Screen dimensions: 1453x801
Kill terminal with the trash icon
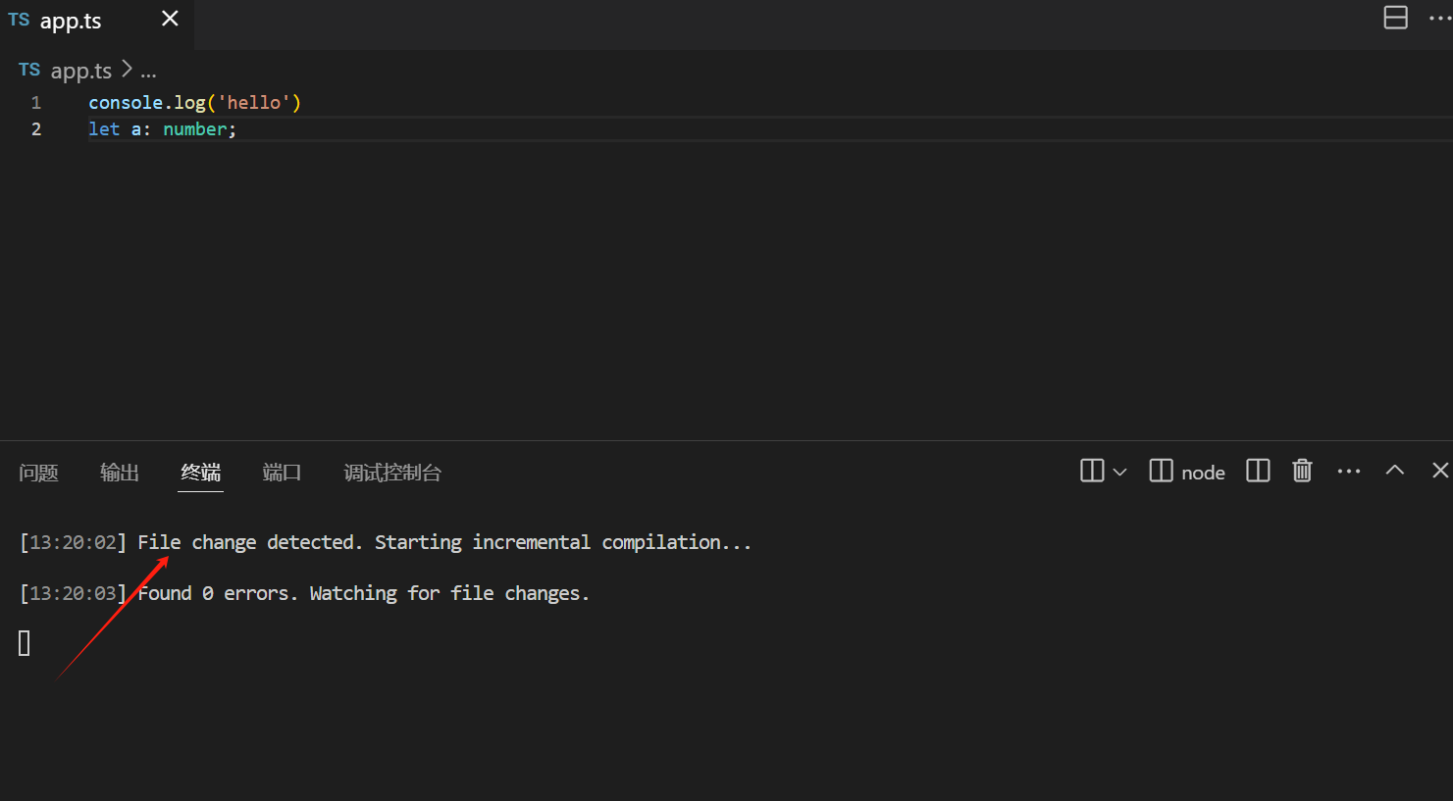1302,471
